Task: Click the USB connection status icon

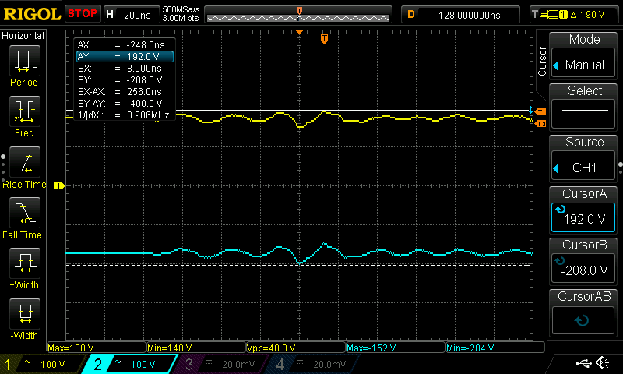Action: 583,363
